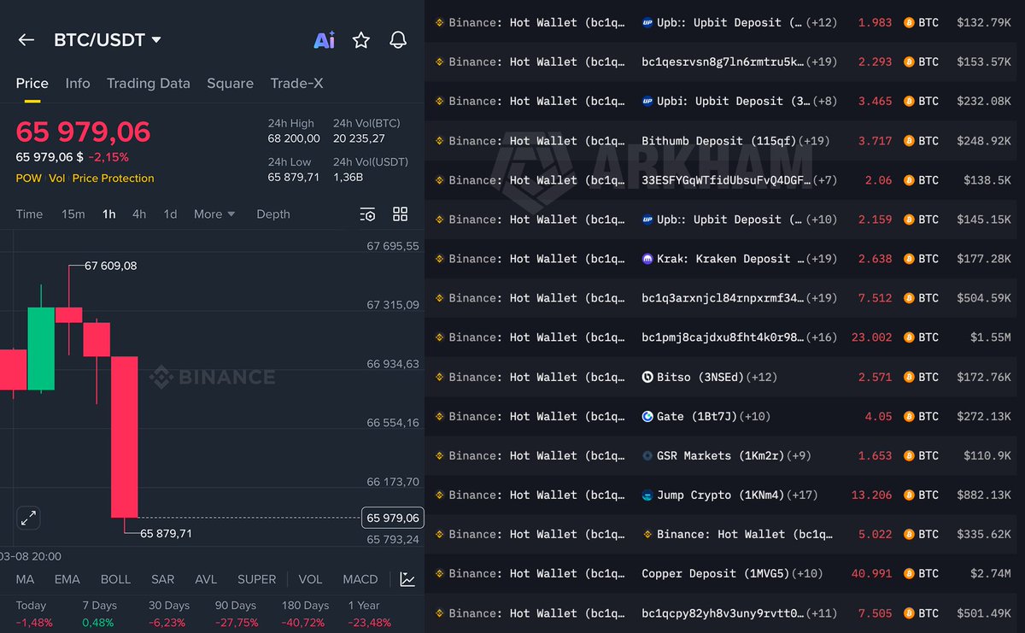This screenshot has width=1025, height=633.
Task: Open the Jump Crypto (1KNm4) address
Action: pos(722,495)
